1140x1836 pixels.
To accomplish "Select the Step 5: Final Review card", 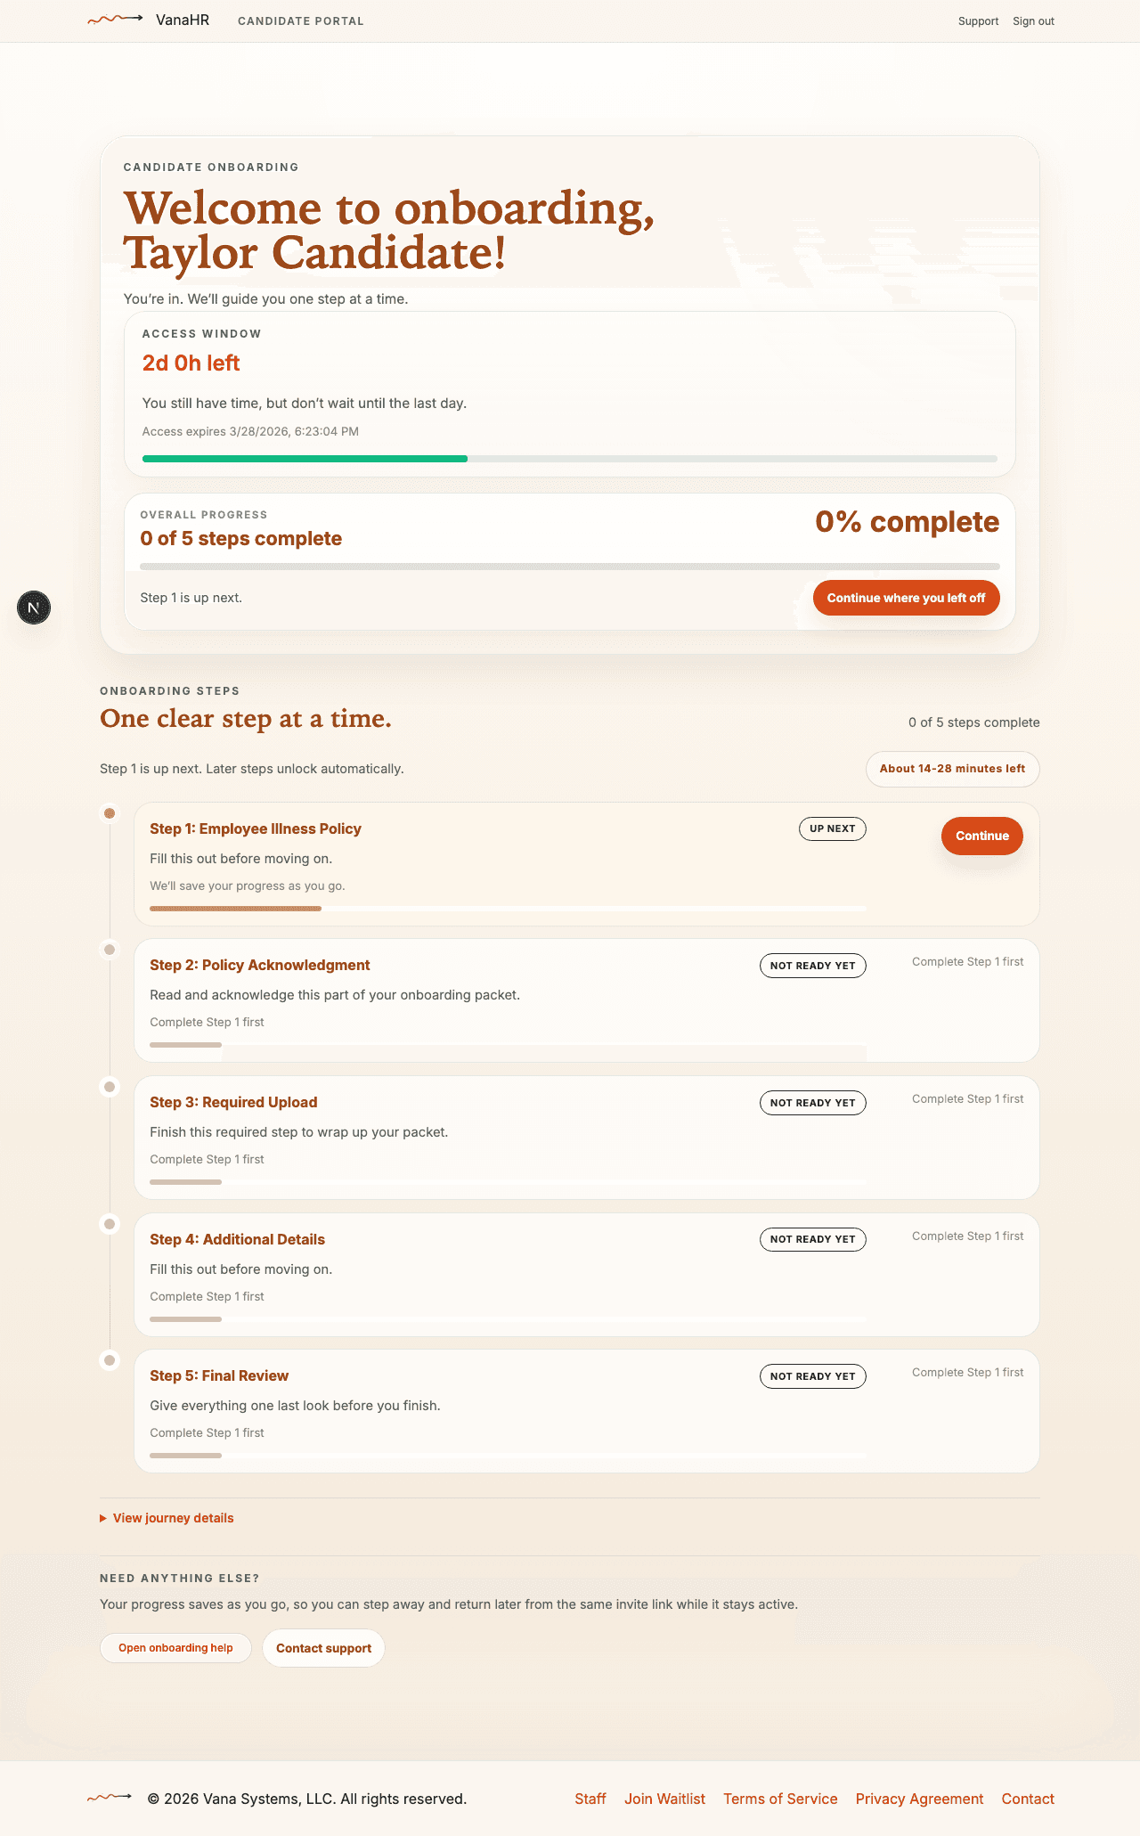I will click(586, 1411).
